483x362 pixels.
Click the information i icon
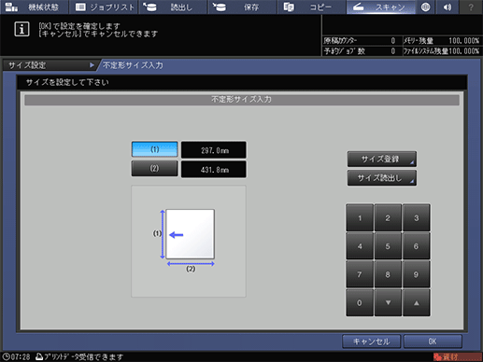click(x=21, y=29)
